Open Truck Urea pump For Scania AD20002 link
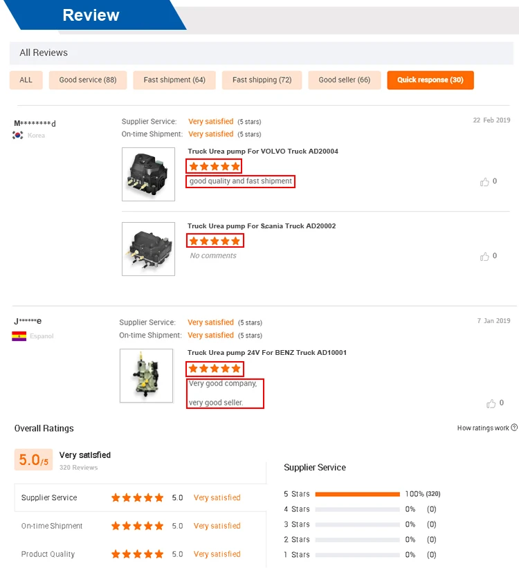 pos(262,226)
